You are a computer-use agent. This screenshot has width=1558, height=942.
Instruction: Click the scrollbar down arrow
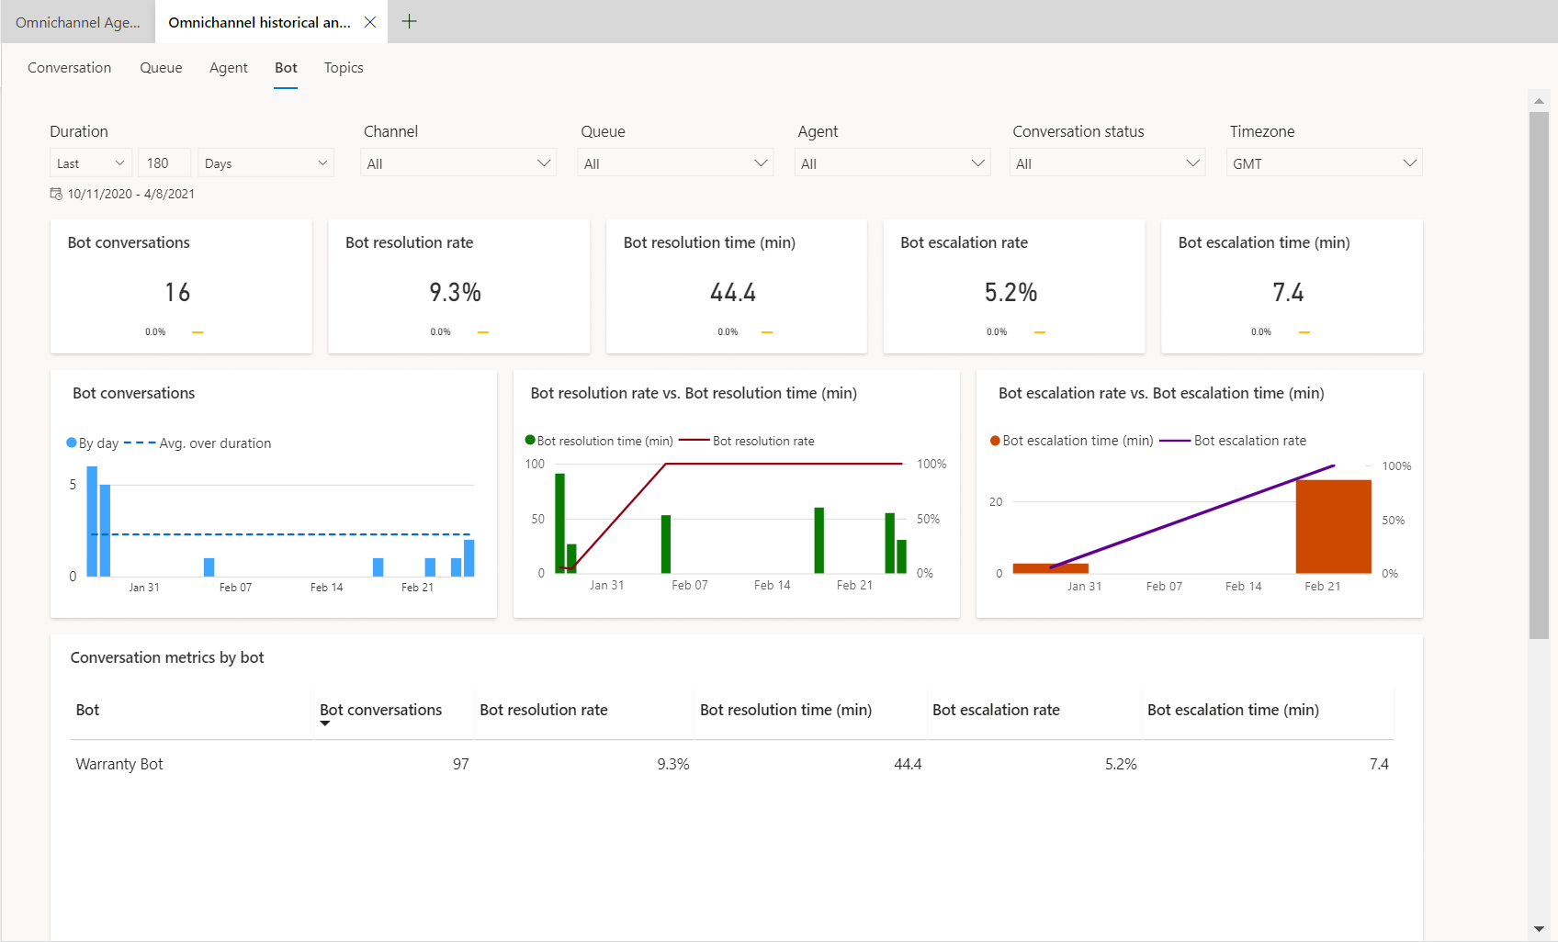pyautogui.click(x=1539, y=929)
